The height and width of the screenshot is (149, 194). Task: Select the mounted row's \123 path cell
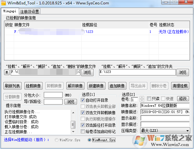pyautogui.click(x=115, y=32)
